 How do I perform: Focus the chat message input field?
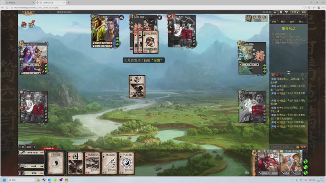[x=282, y=147]
